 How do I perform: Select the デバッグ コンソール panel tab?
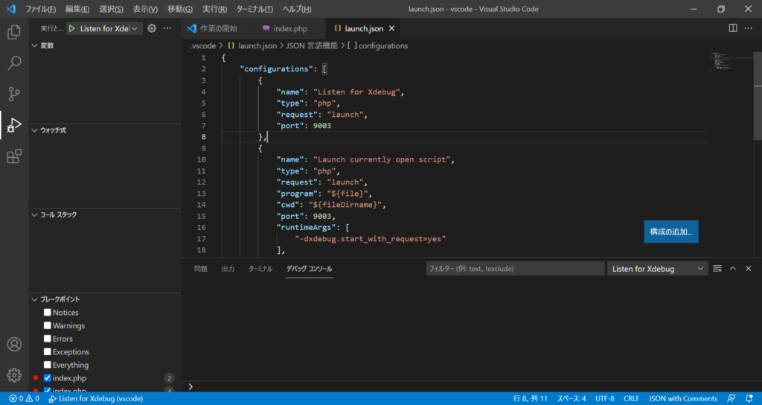tap(309, 269)
